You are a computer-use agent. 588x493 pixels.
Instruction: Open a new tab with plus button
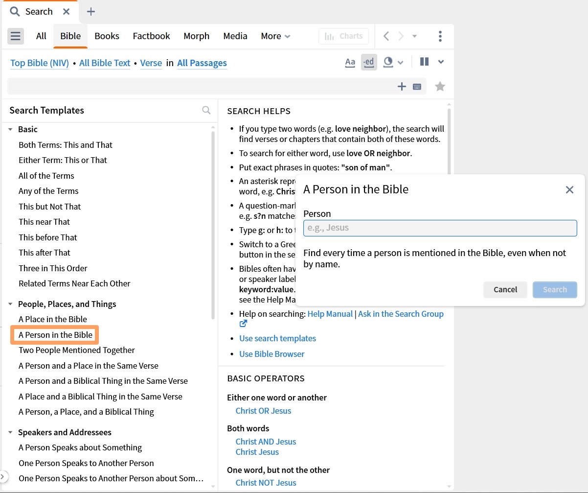91,12
